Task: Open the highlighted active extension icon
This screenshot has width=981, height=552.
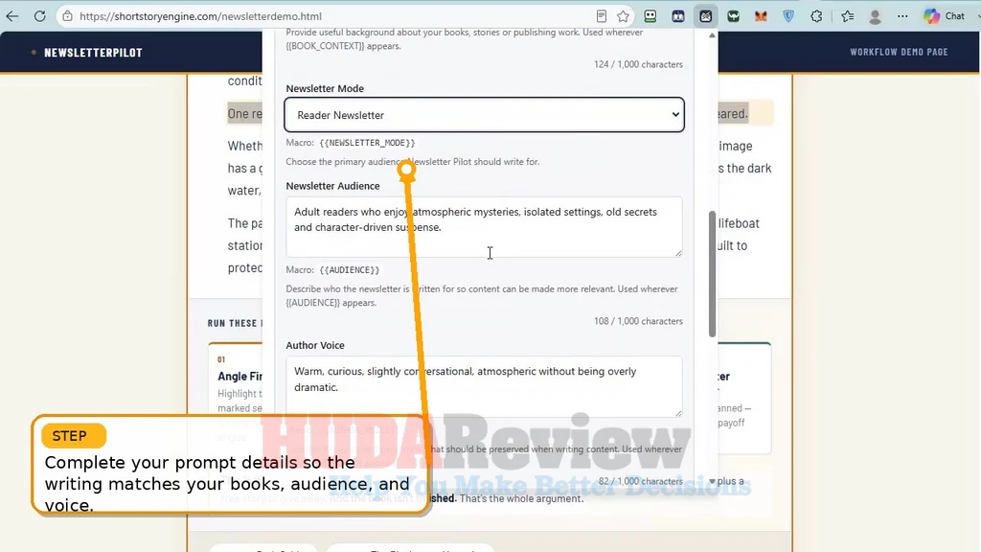Action: point(706,16)
